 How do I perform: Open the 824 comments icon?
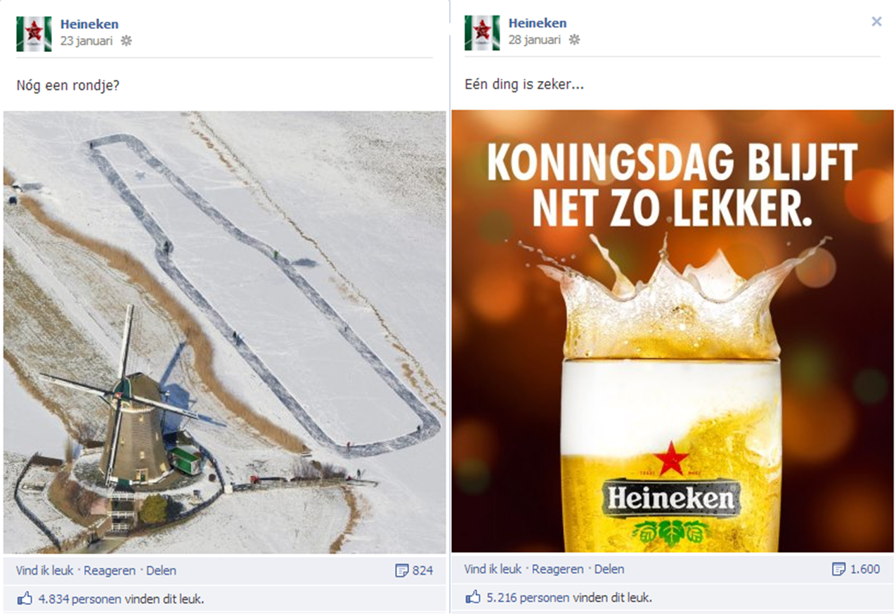pyautogui.click(x=401, y=570)
